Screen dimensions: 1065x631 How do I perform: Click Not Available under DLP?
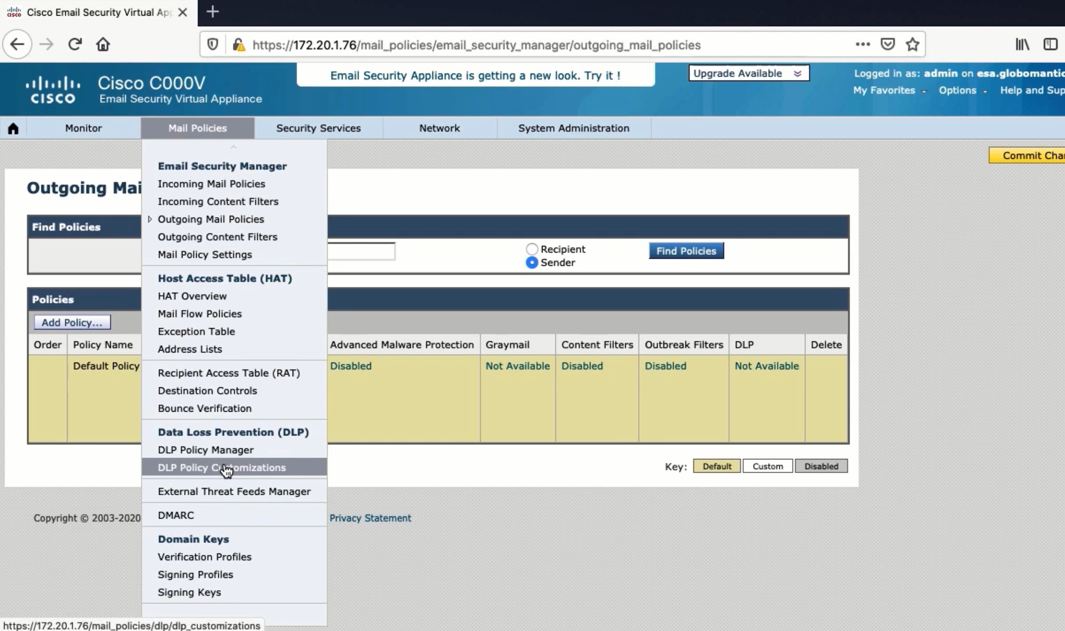pos(766,366)
